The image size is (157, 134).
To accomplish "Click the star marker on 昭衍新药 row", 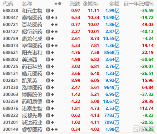I will 56,32.
